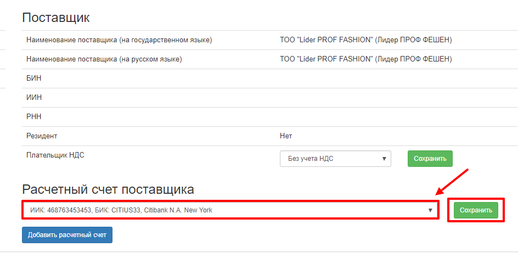Click the 'Добавить расчетный счет' button

pyautogui.click(x=67, y=234)
